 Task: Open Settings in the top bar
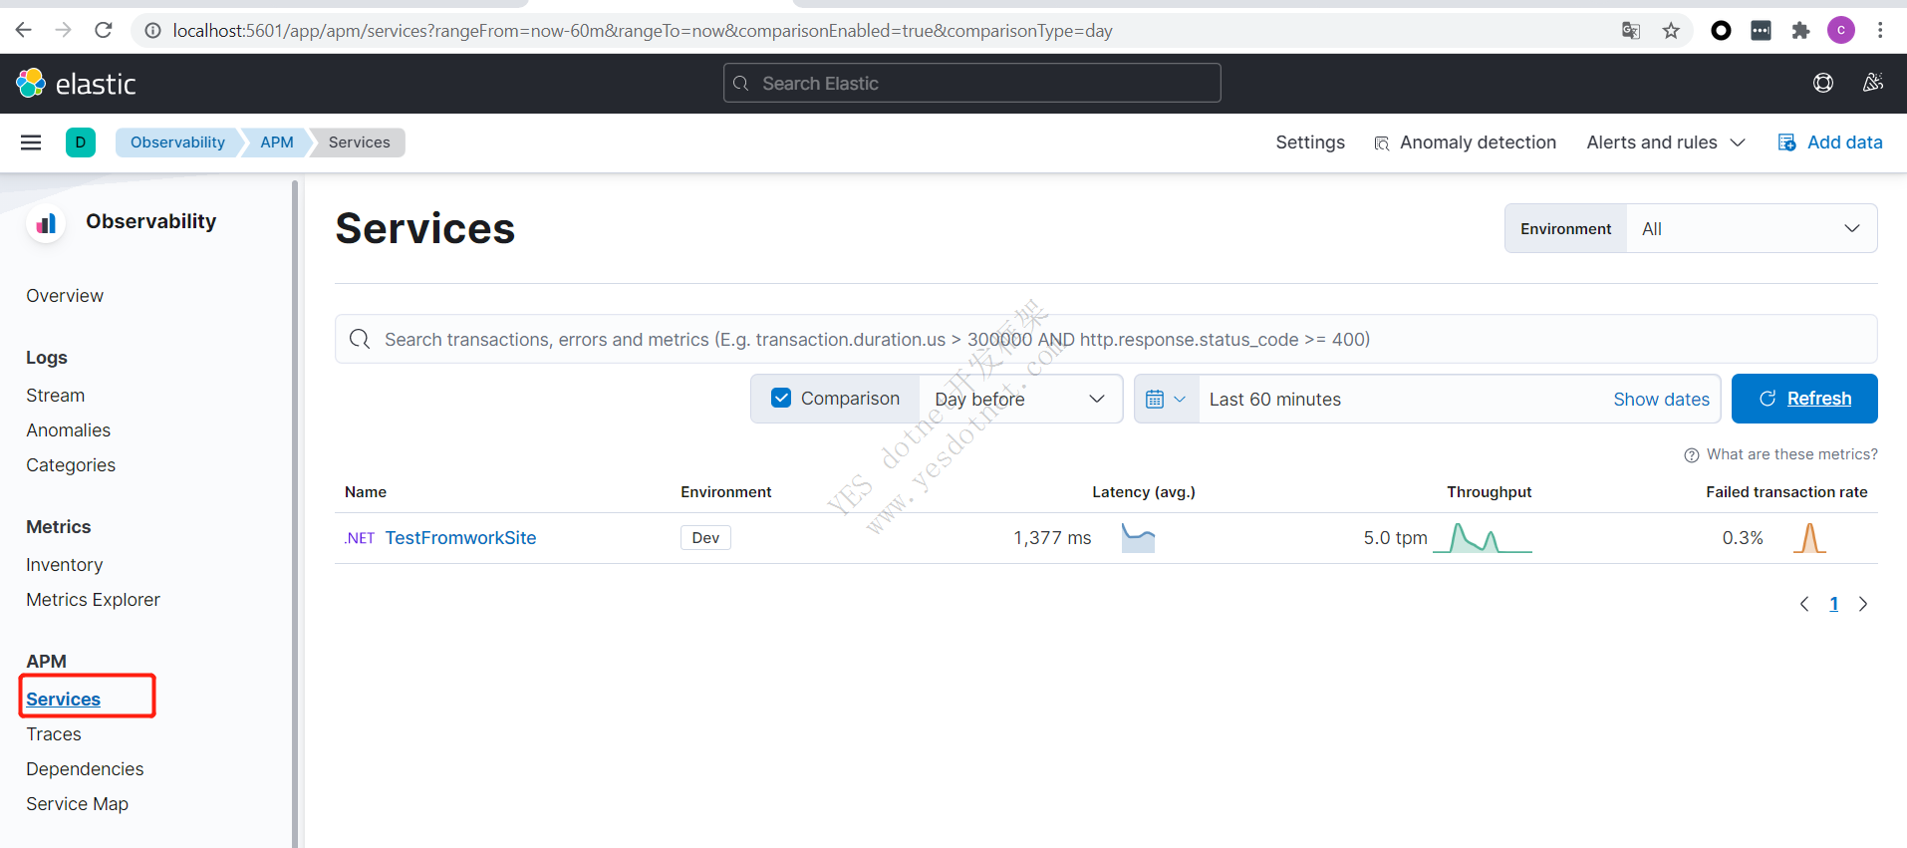tap(1310, 142)
